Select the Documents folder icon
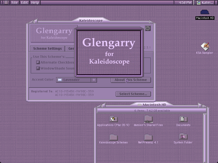The image size is (218, 163). (x=183, y=119)
